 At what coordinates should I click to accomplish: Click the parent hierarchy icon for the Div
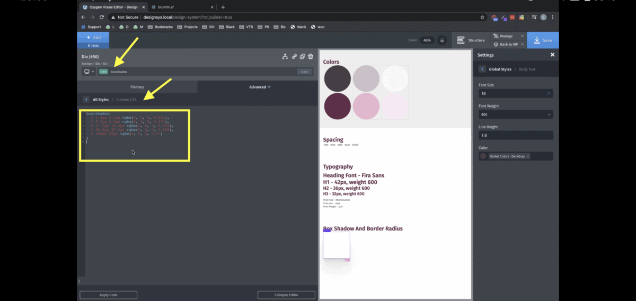click(285, 57)
